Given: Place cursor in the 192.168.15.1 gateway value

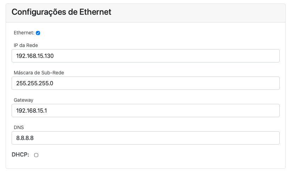Looking at the screenshot, I should [x=32, y=111].
